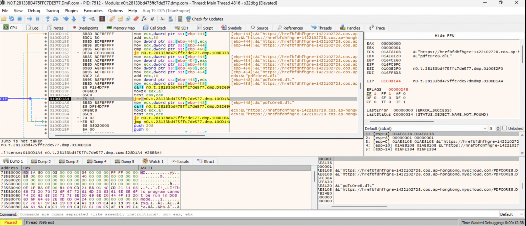Open the Calculator toolbar icon
The image size is (526, 226).
click(x=180, y=19)
